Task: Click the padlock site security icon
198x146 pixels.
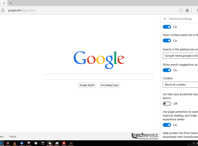Action: [3, 10]
